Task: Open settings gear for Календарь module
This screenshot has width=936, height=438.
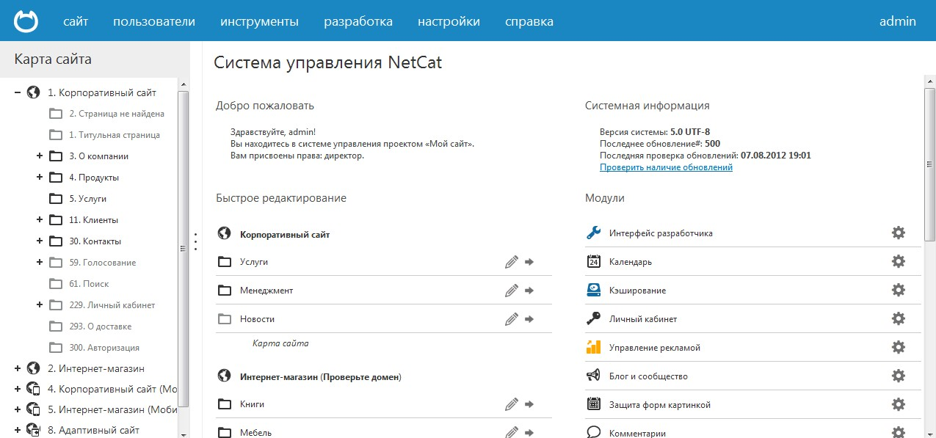Action: 899,261
